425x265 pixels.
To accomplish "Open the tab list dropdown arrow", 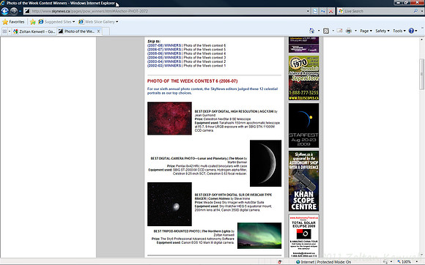I will [10, 31].
